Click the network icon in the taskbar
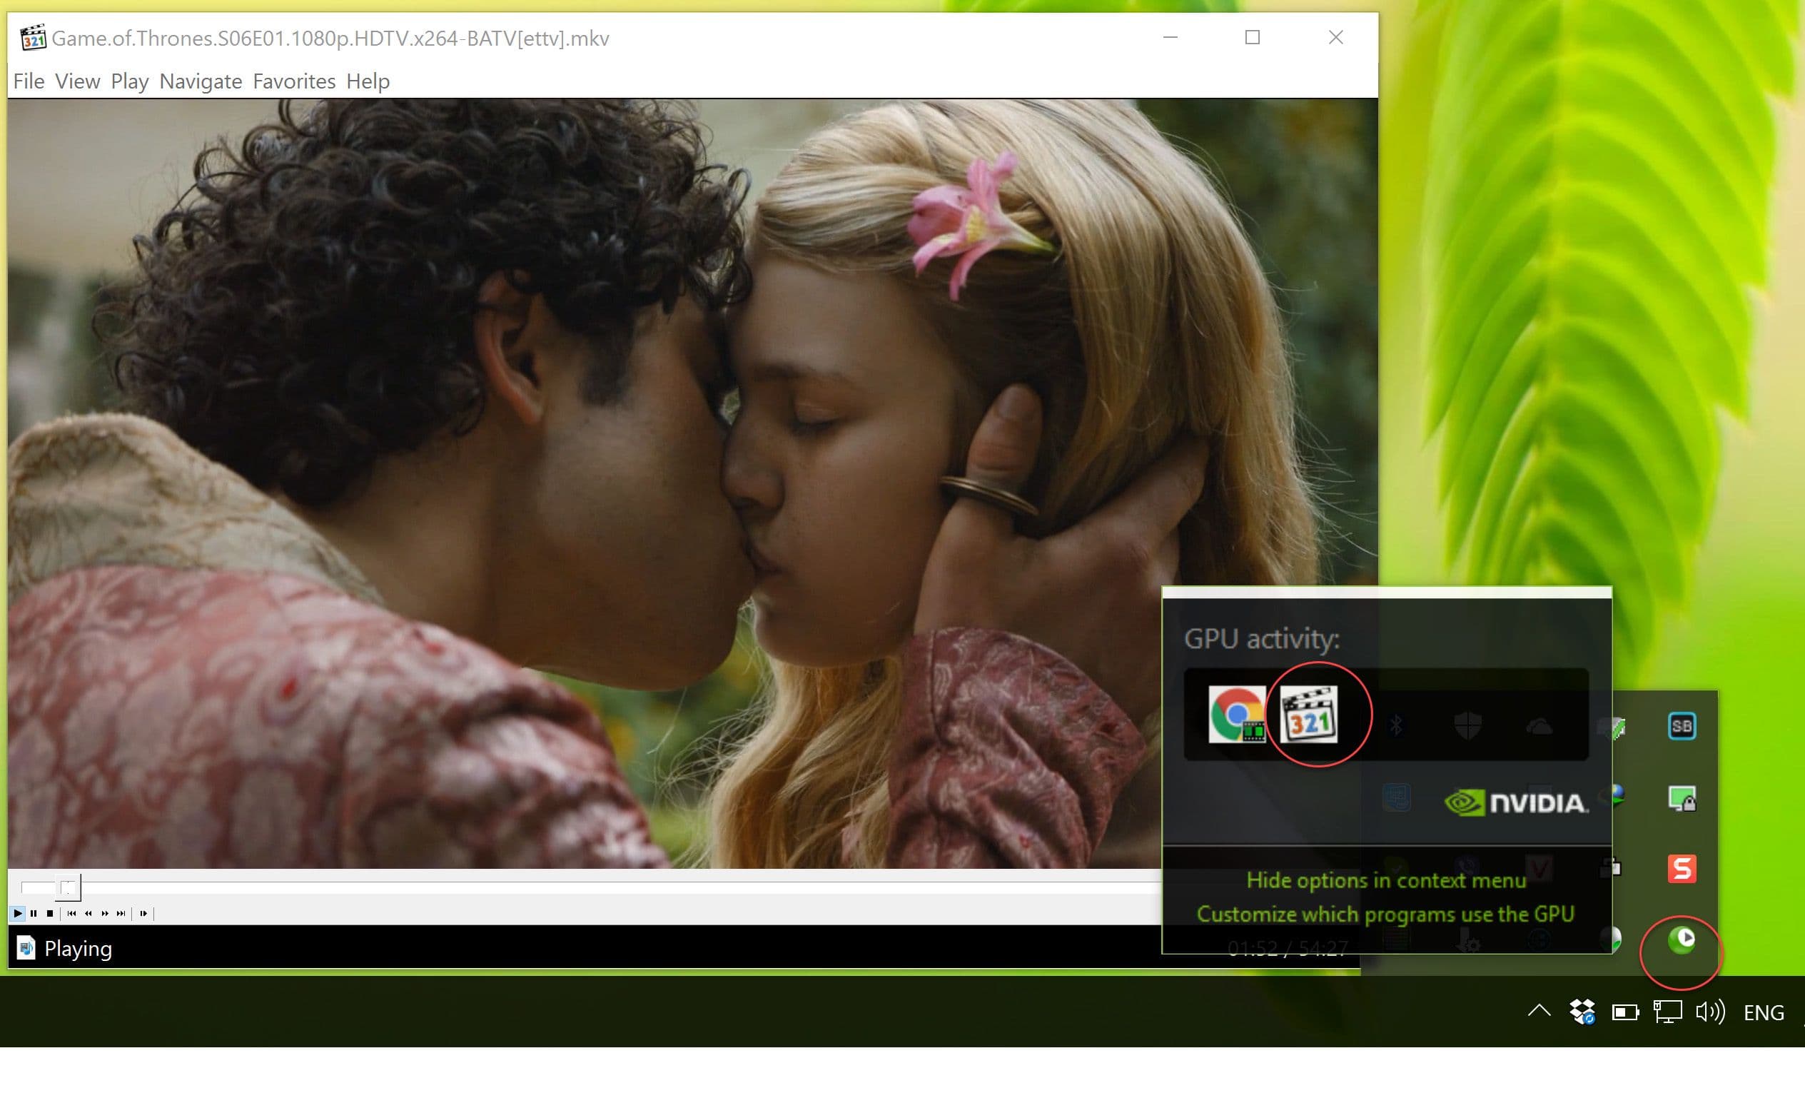Viewport: 1805px width, 1098px height. click(x=1667, y=1012)
